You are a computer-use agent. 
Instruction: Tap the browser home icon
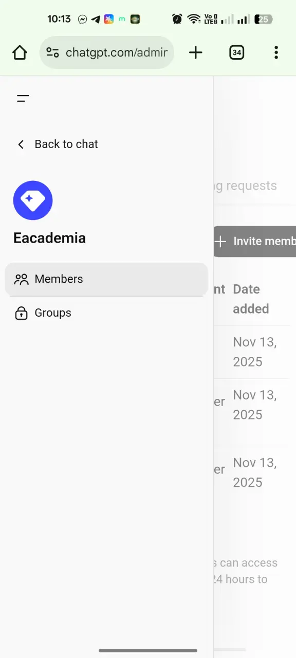(20, 52)
